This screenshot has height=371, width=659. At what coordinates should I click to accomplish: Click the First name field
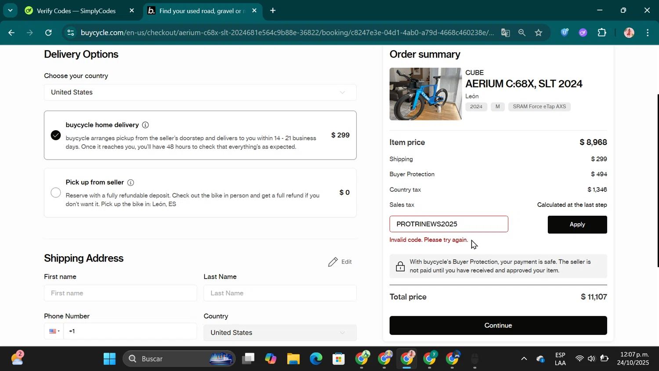tap(120, 293)
